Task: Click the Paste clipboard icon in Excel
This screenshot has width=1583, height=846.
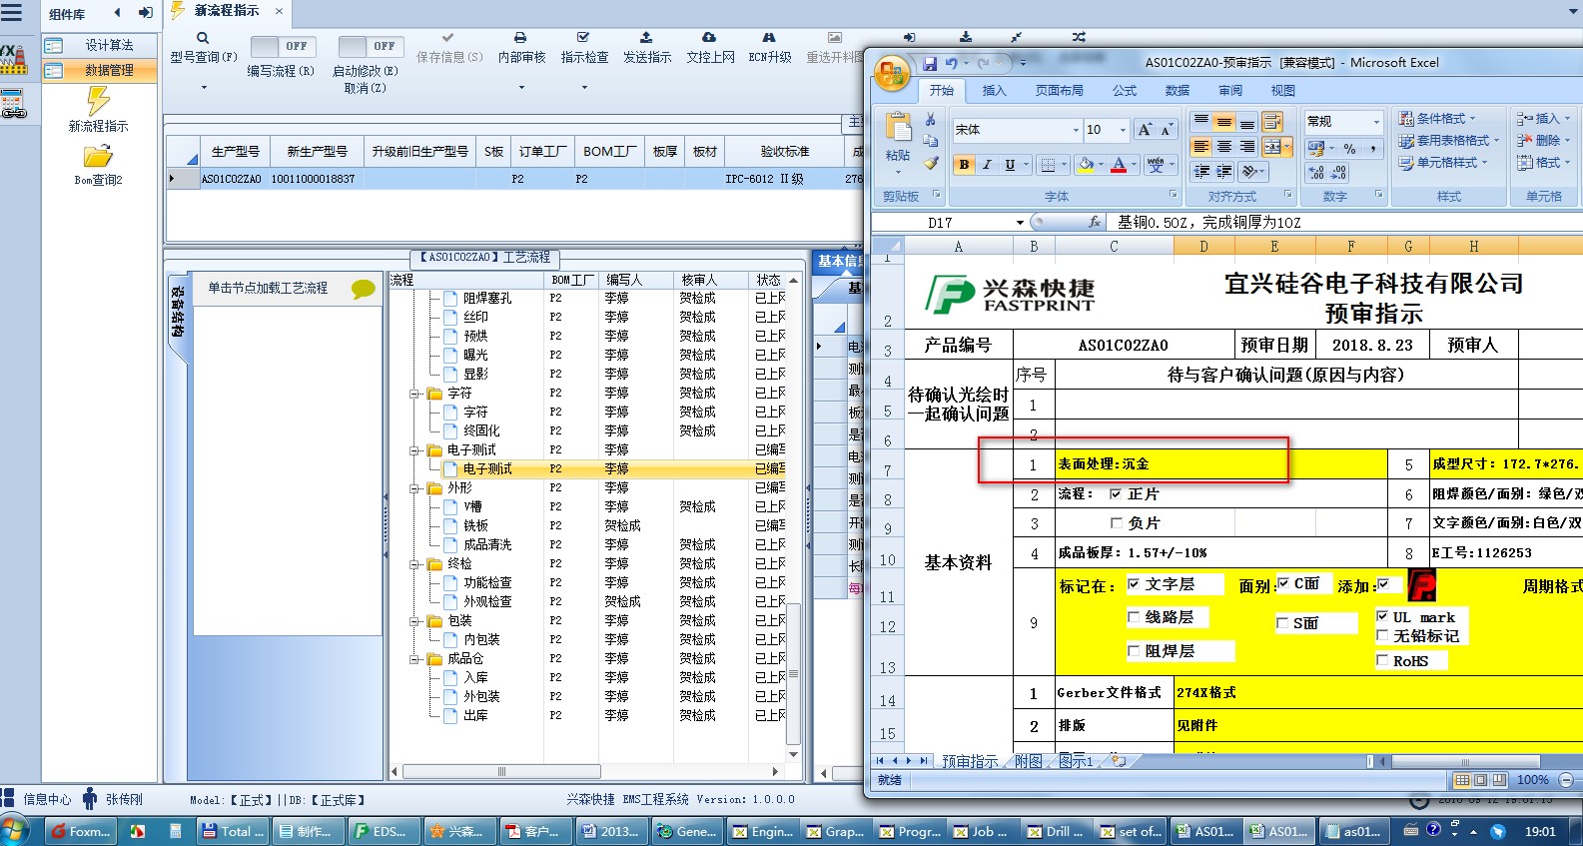Action: pos(898,128)
